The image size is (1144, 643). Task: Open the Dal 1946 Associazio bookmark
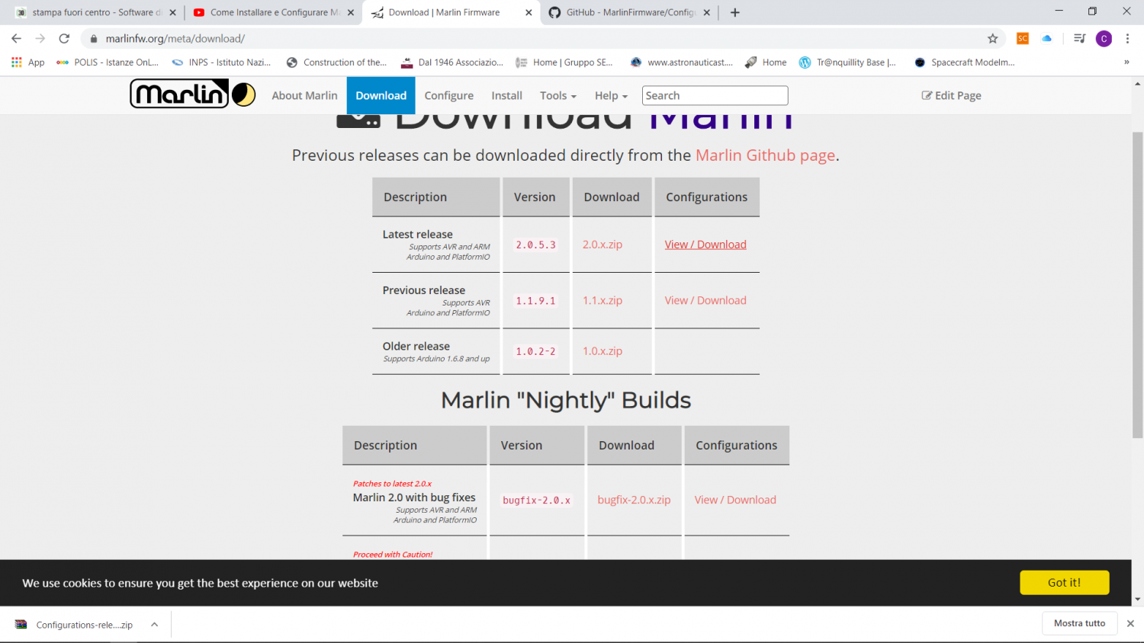tap(451, 62)
